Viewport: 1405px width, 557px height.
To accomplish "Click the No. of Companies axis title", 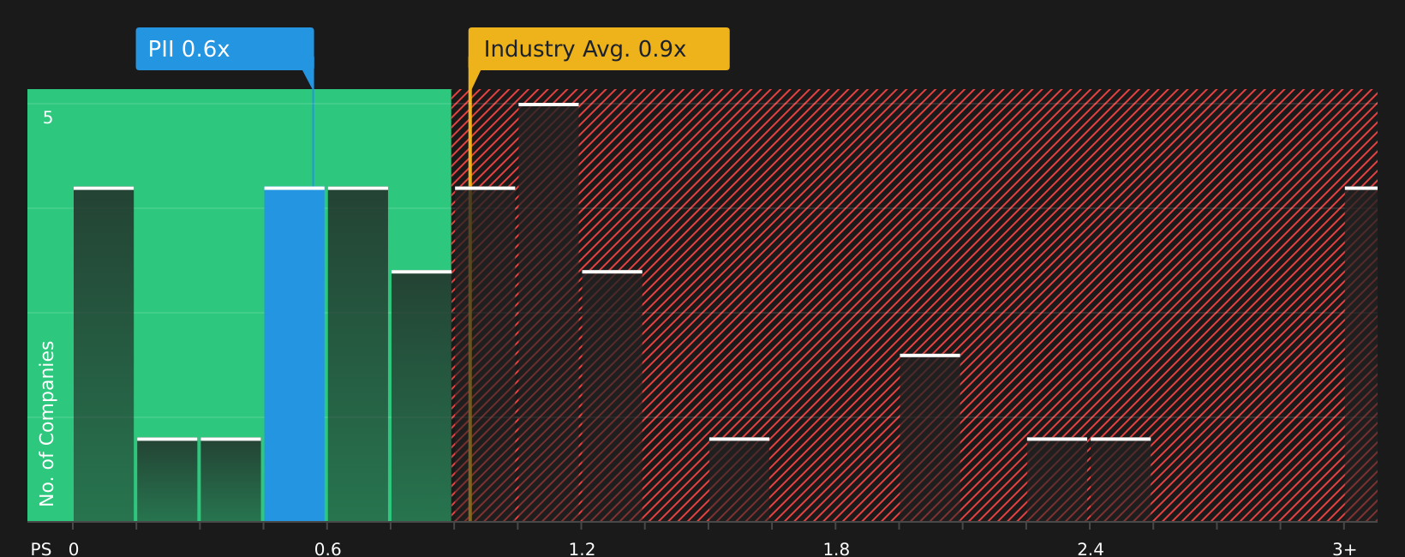I will [x=47, y=423].
